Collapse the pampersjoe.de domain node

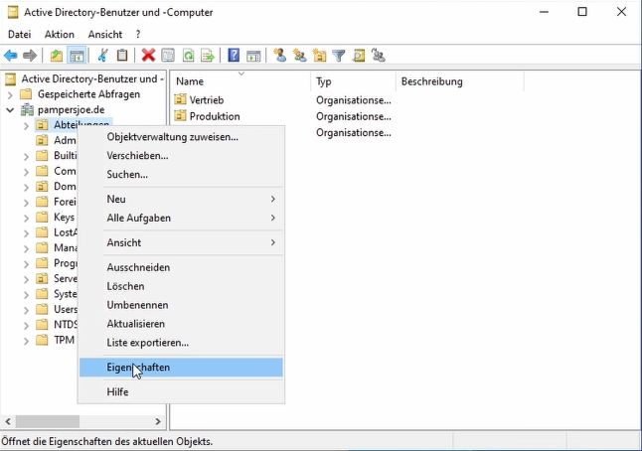click(x=10, y=110)
